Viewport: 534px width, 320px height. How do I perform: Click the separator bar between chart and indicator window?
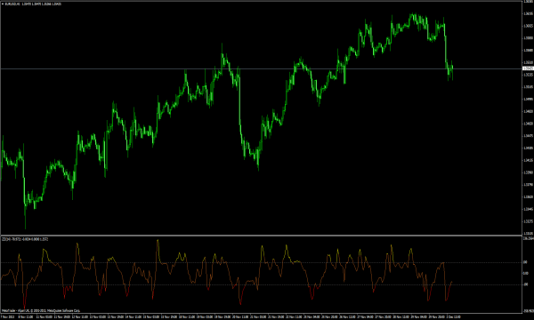[x=261, y=236]
